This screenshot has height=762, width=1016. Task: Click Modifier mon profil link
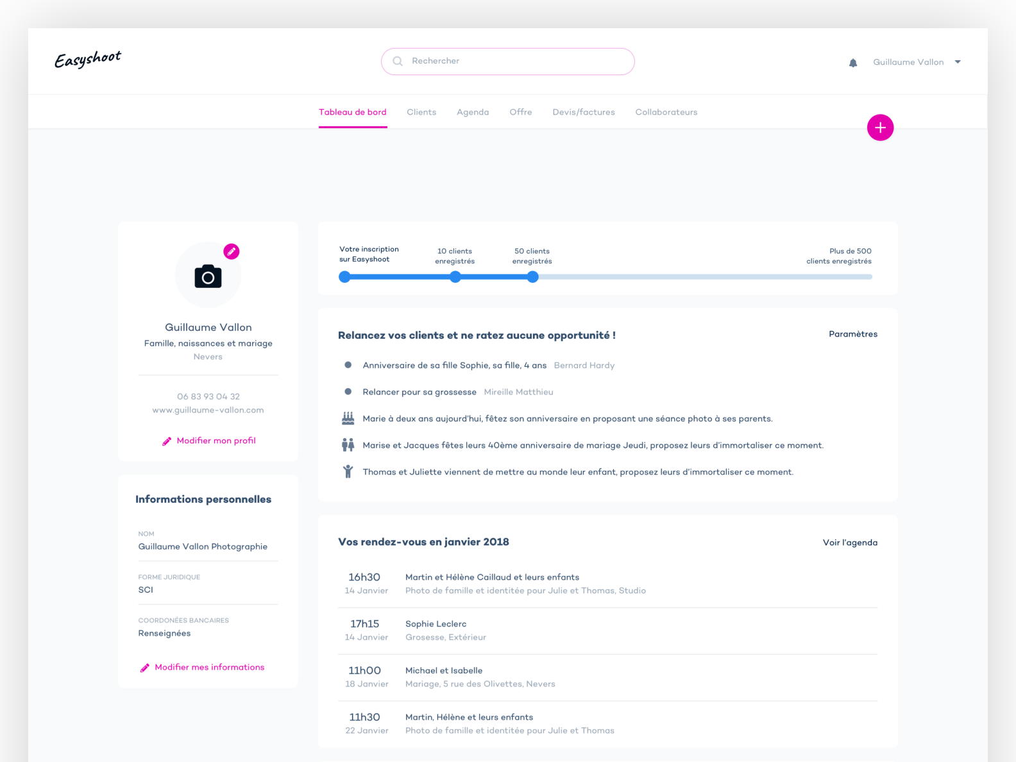[x=216, y=441]
